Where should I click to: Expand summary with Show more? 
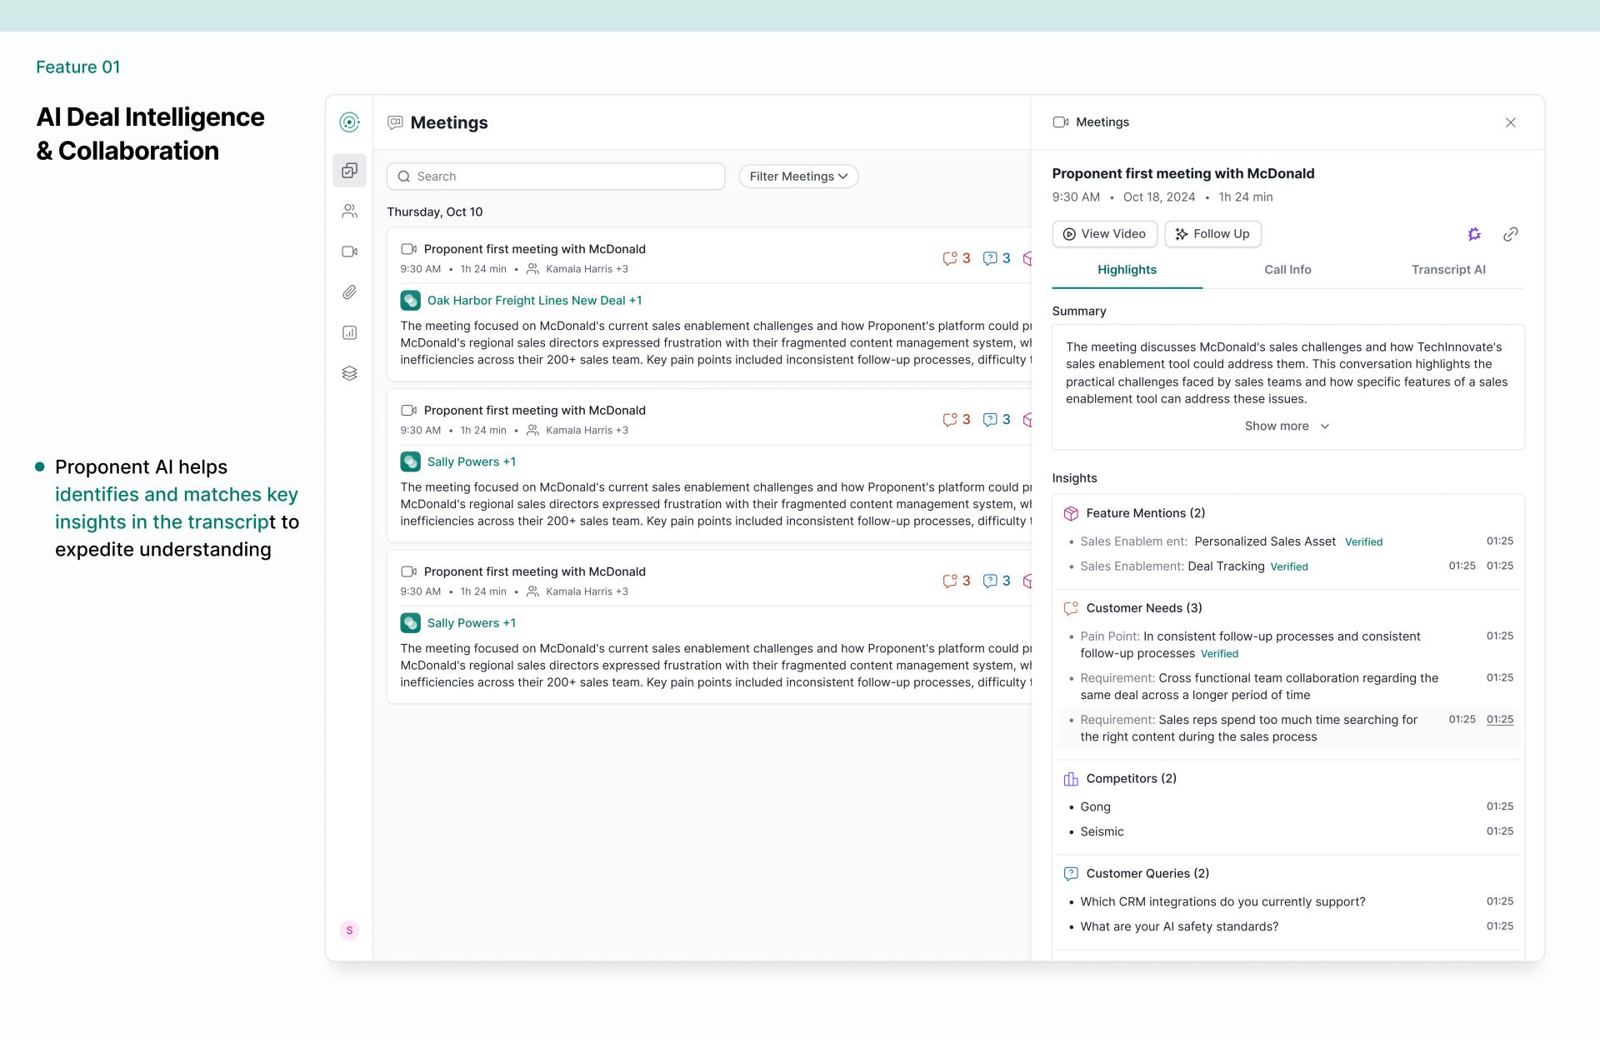[1287, 427]
